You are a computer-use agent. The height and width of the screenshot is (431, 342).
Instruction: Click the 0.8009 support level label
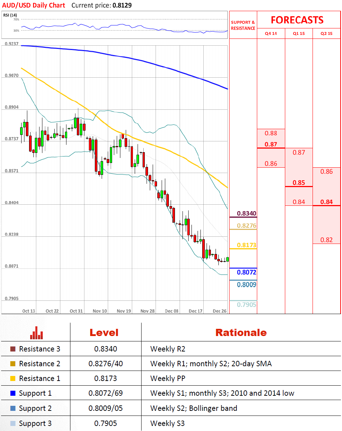246,285
